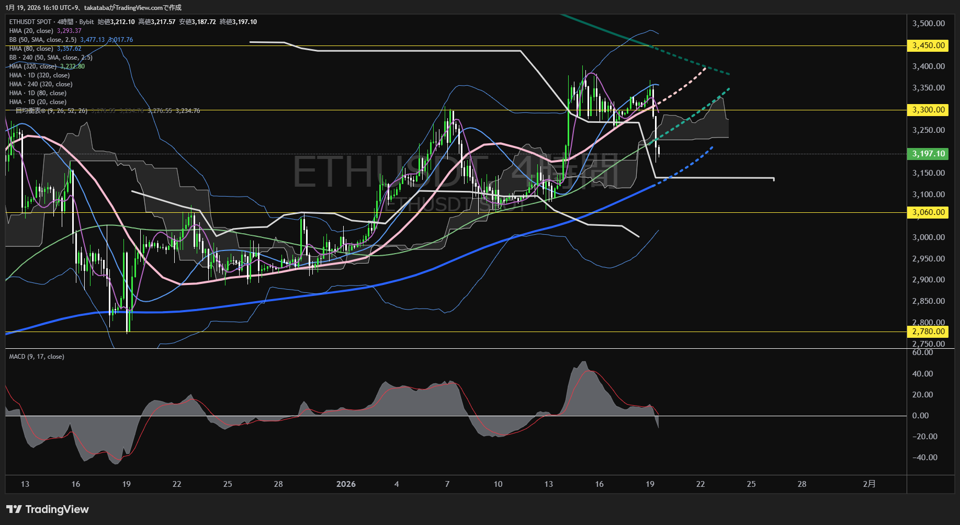Click the yellow 3,450.00 price label
The width and height of the screenshot is (960, 525).
click(x=929, y=45)
